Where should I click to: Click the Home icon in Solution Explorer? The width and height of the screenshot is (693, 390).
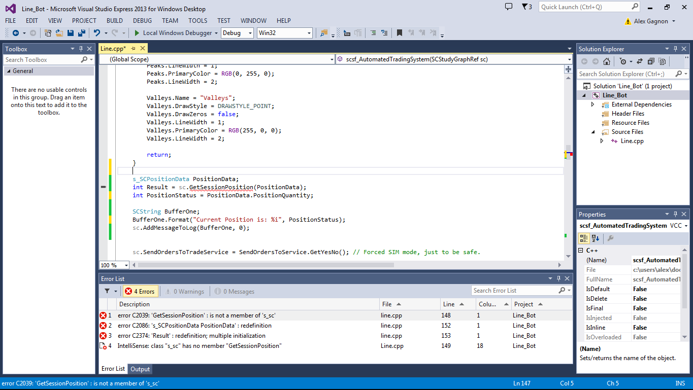pyautogui.click(x=606, y=61)
